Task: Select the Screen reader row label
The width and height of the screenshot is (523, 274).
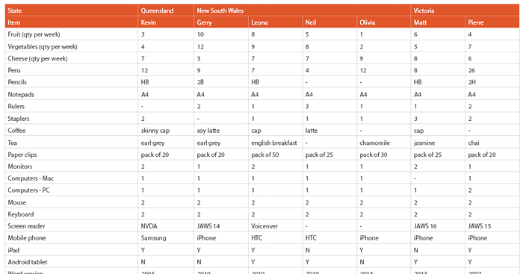Action: (x=72, y=226)
